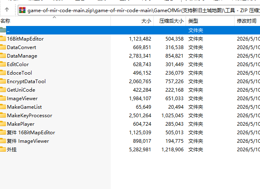Click the 16BitMapEditor folder icon
The width and height of the screenshot is (260, 189).
point(3,39)
